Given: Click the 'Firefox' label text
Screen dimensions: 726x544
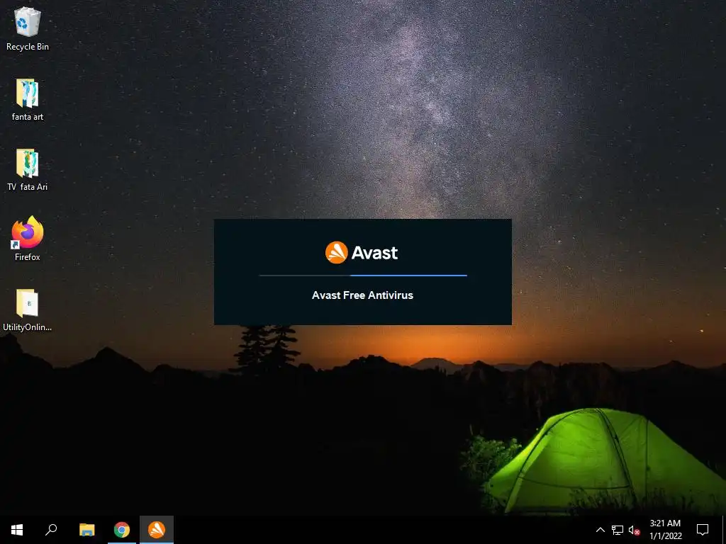Looking at the screenshot, I should click(28, 257).
